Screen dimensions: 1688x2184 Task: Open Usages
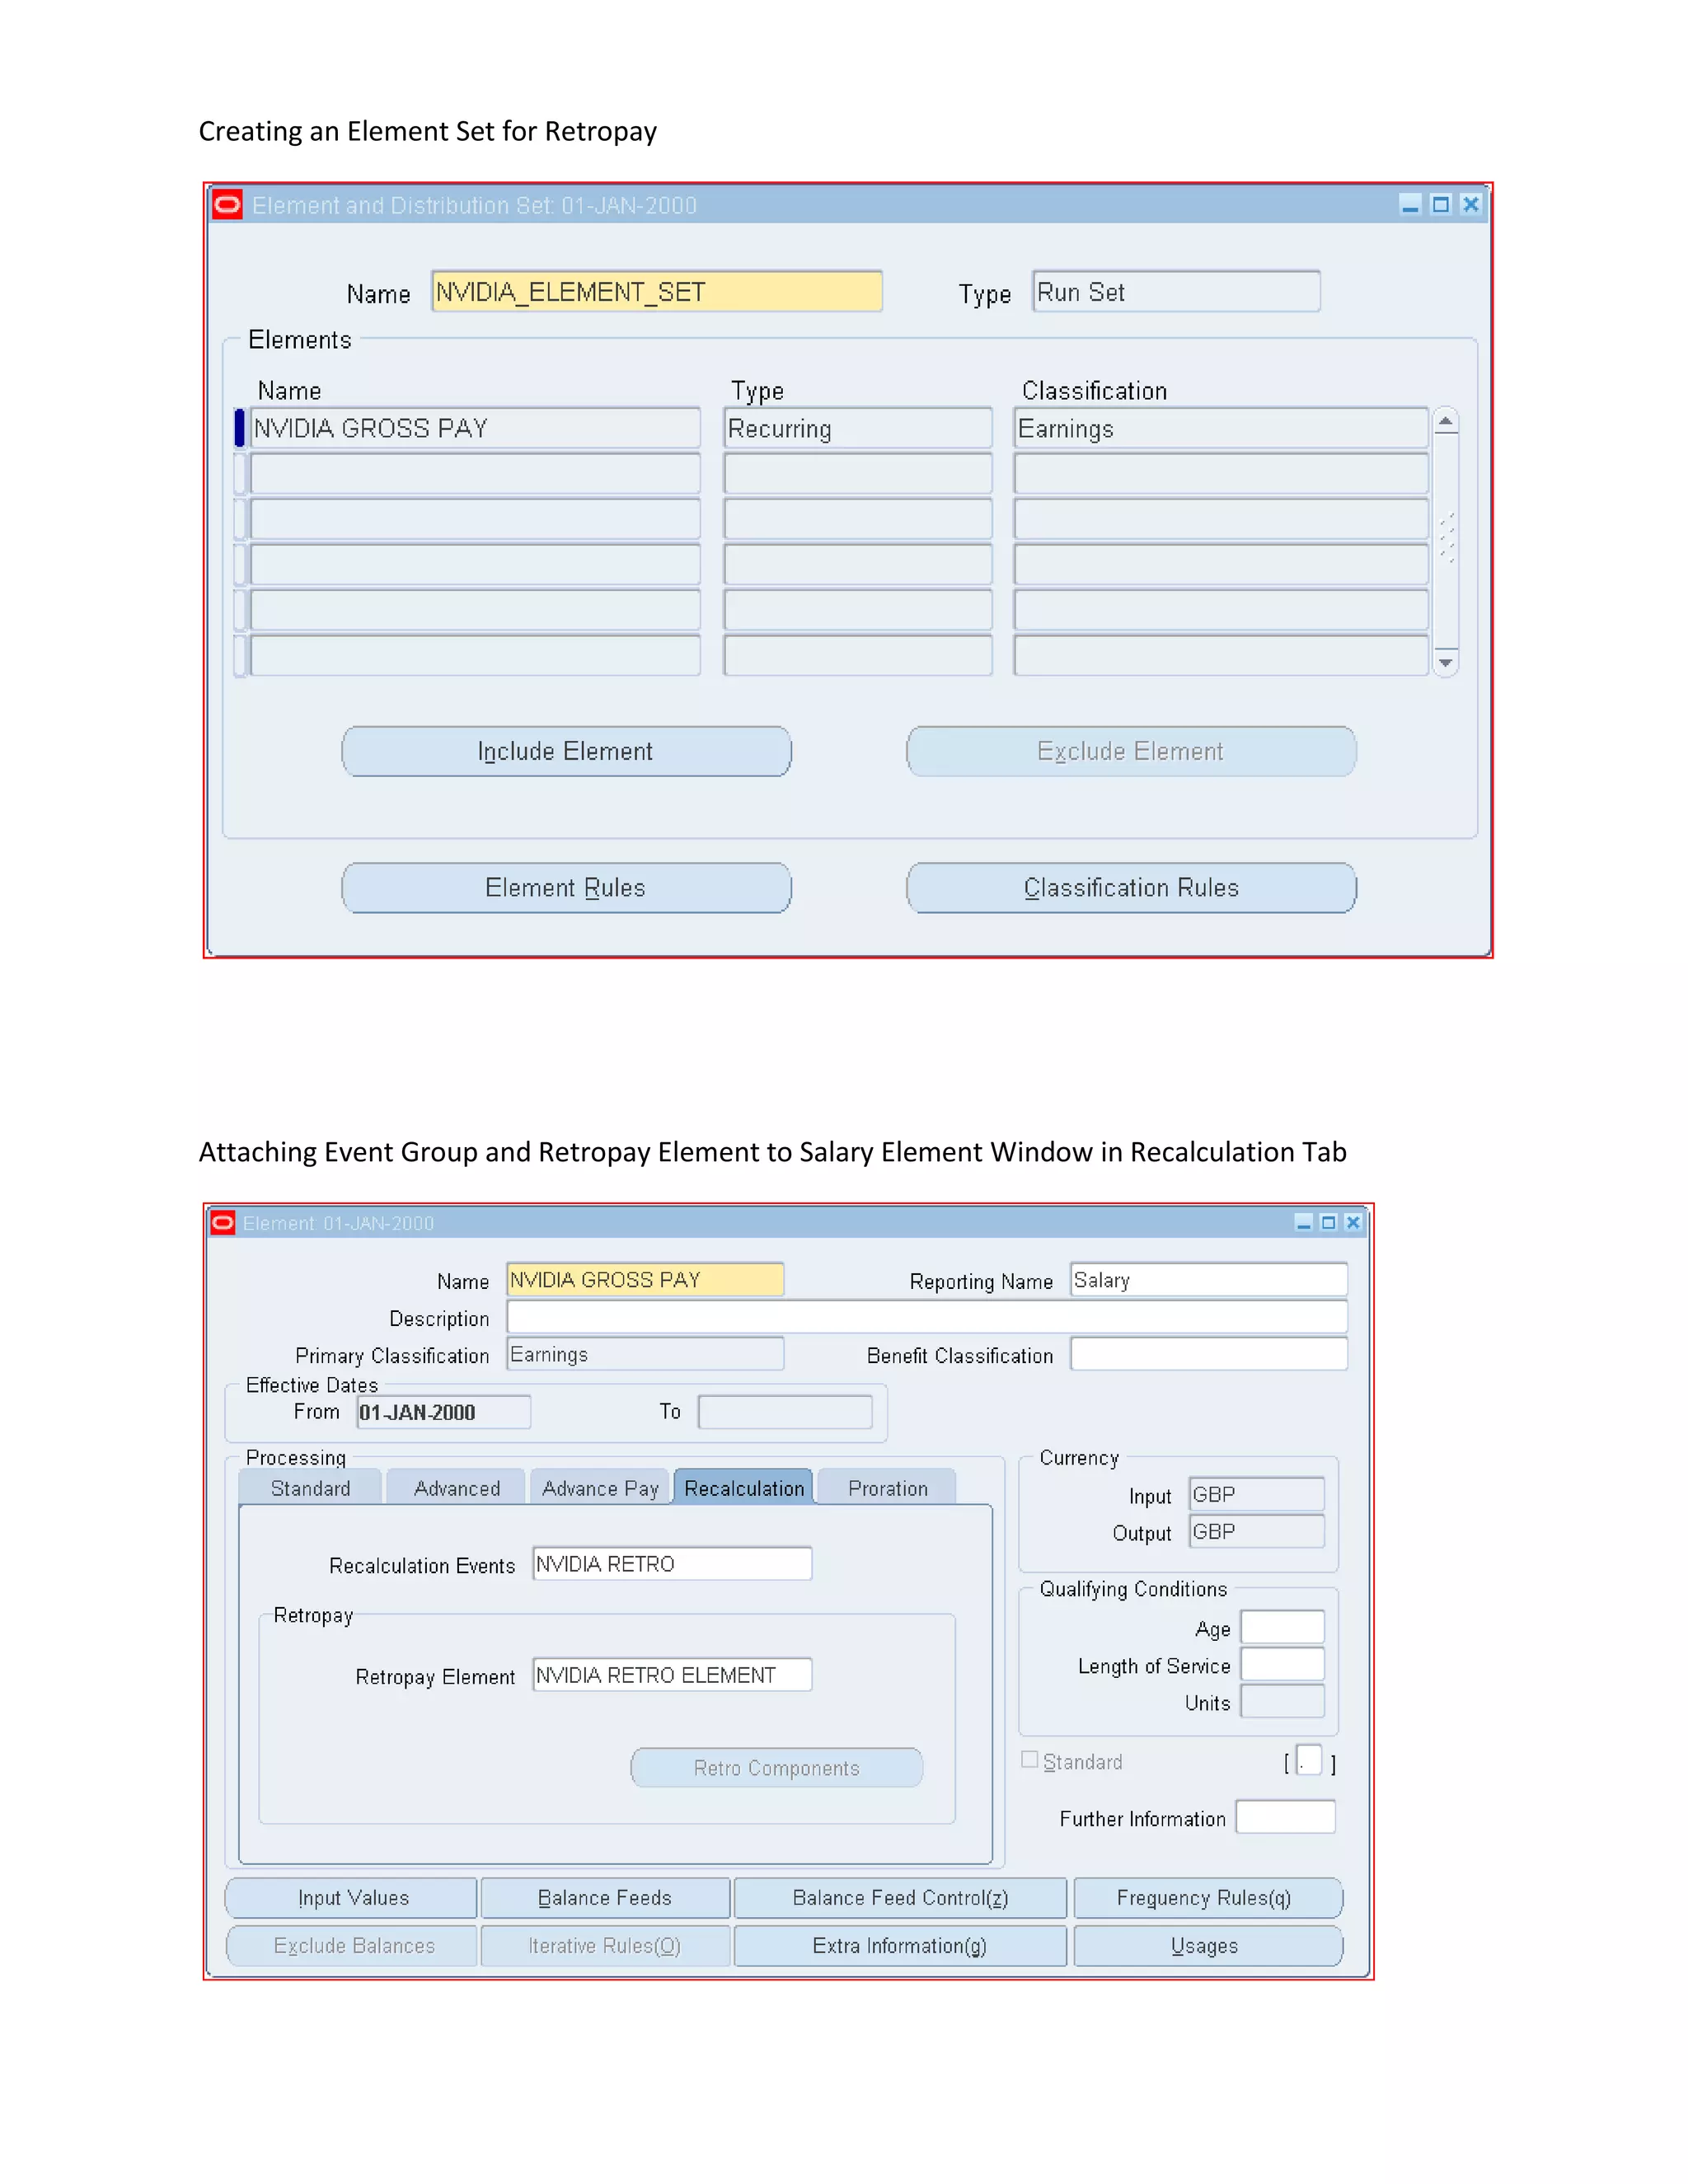(1208, 1946)
